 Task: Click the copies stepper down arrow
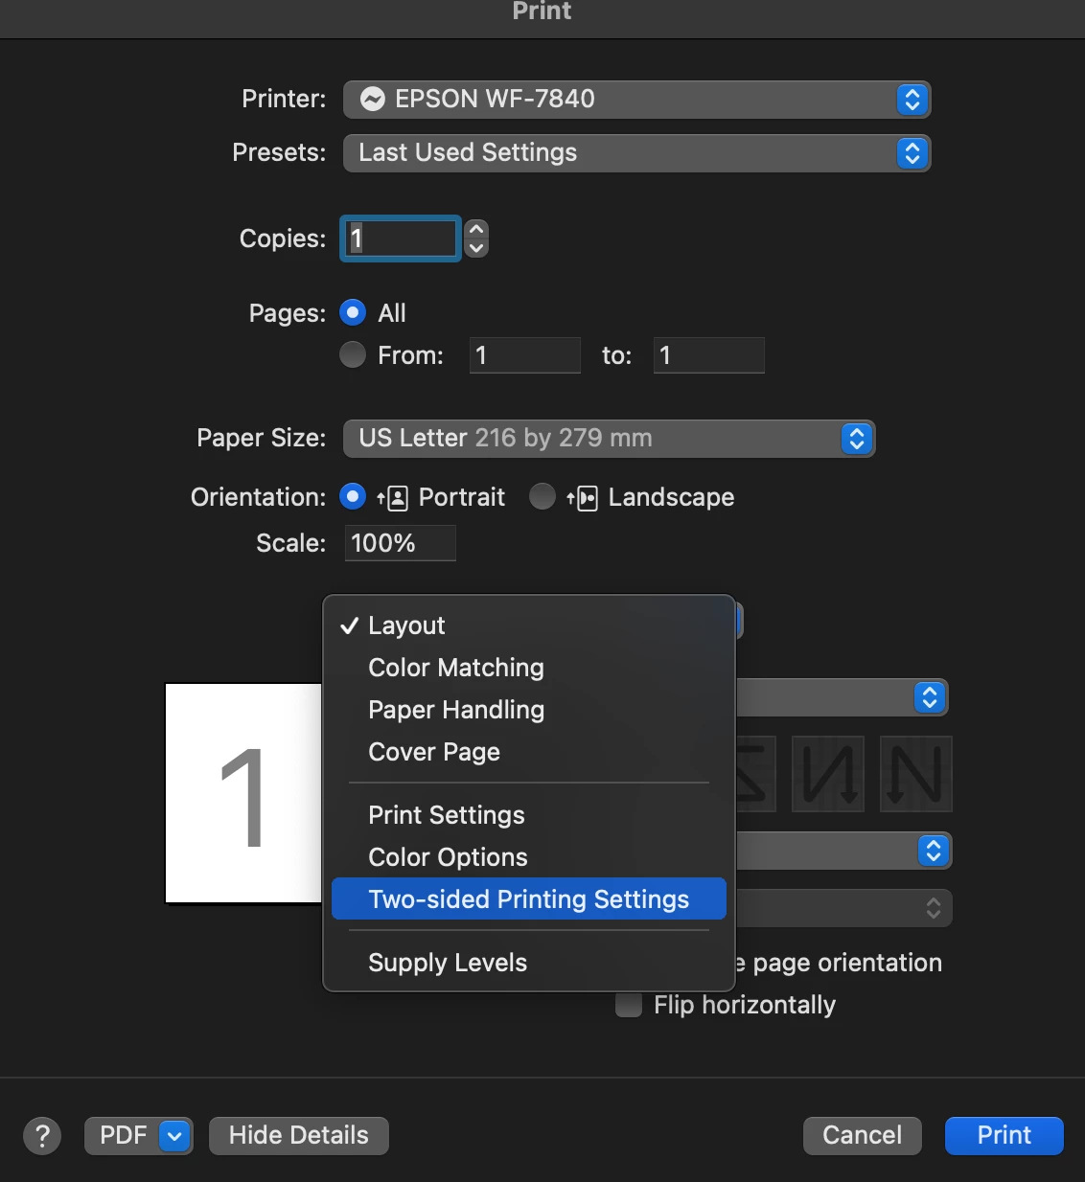(x=476, y=248)
